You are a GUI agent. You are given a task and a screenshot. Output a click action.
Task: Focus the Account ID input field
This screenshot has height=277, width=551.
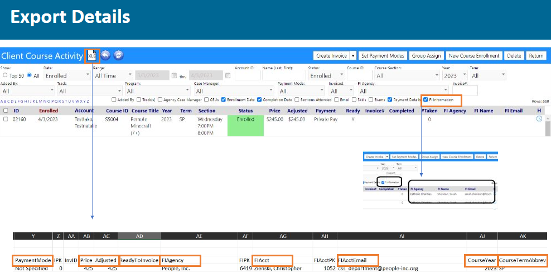coord(248,75)
